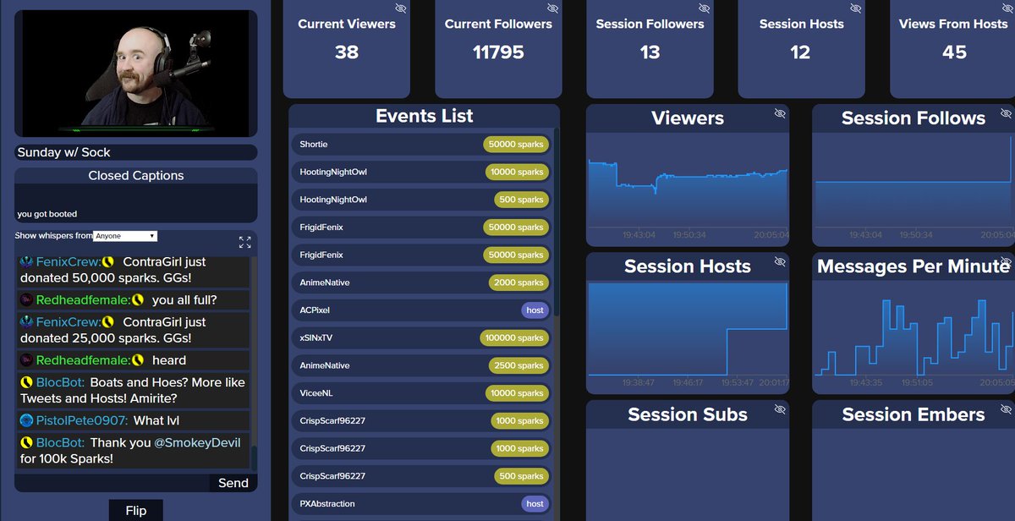
Task: Click the Flip button
Action: coord(135,510)
